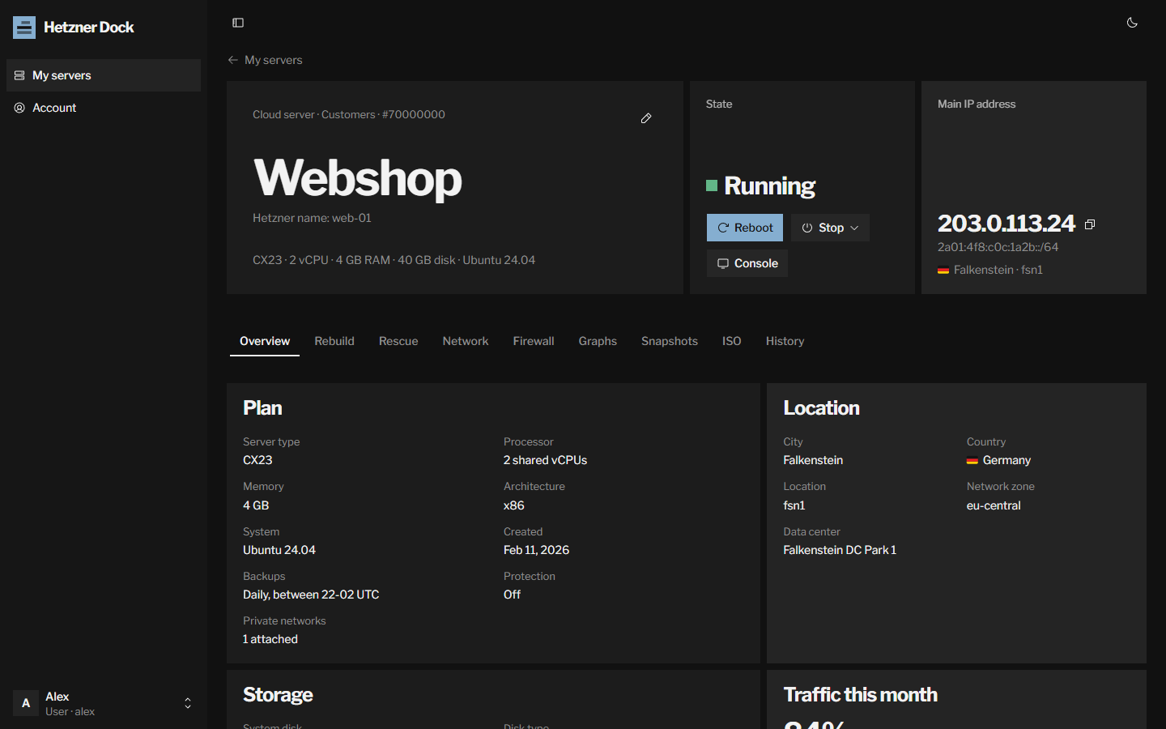This screenshot has height=729, width=1166.
Task: Click the Falkenstein DC Park 1 value
Action: click(840, 550)
